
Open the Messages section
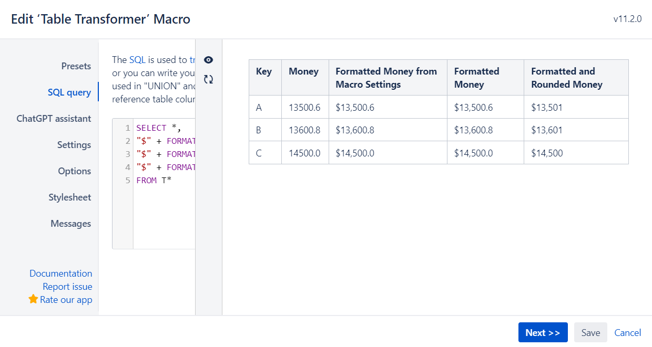click(71, 224)
